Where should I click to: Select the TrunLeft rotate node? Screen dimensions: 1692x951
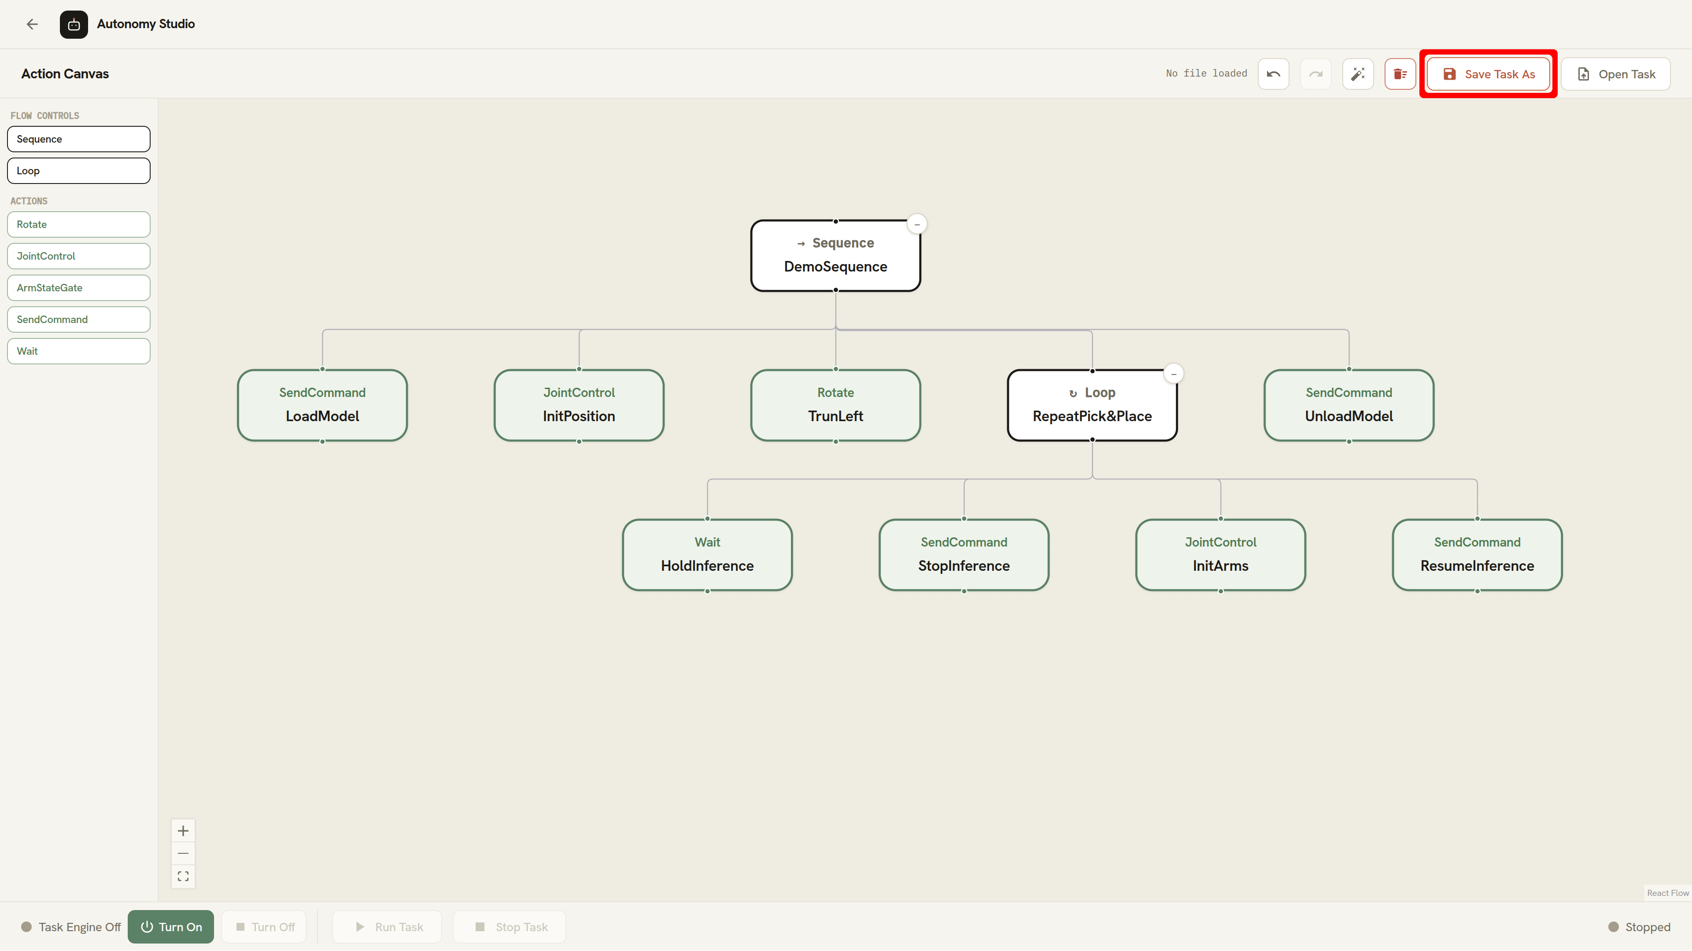835,405
